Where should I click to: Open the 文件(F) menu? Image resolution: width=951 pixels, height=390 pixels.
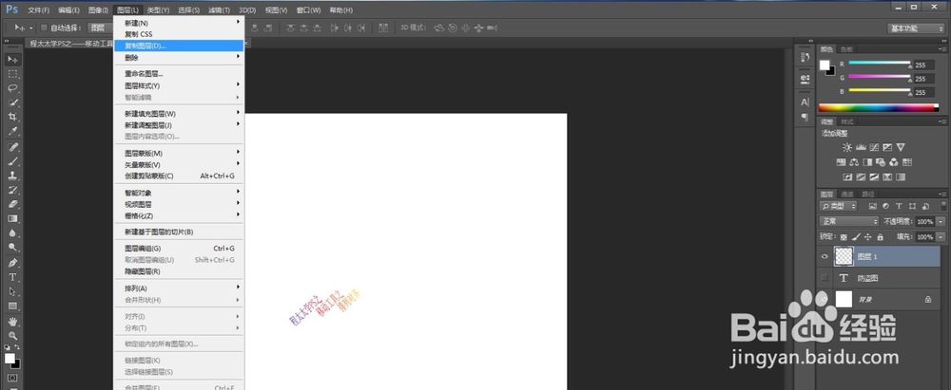pyautogui.click(x=39, y=10)
